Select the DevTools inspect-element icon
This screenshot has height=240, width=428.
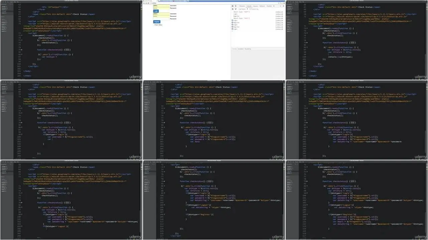click(233, 6)
